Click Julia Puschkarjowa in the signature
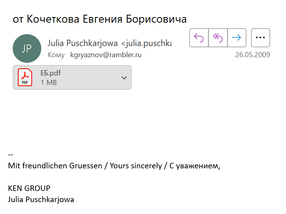The height and width of the screenshot is (214, 286). click(41, 199)
